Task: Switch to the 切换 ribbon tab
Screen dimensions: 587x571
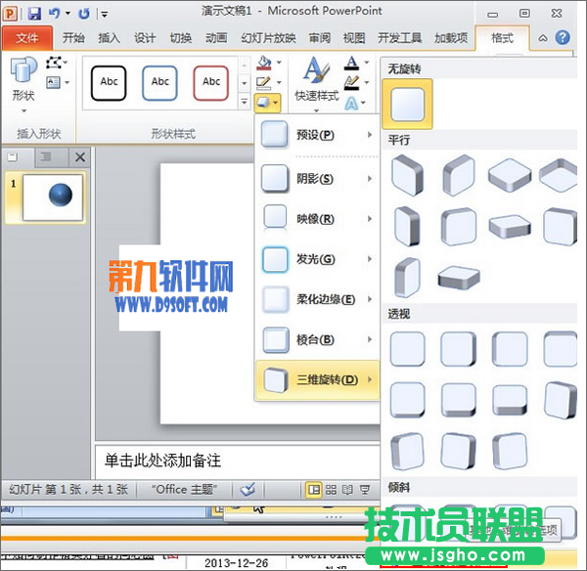Action: click(x=180, y=38)
